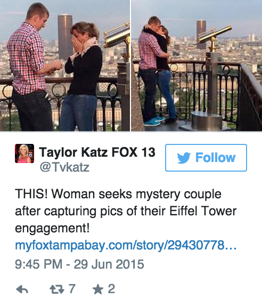Open the 9:45 PM - 29 Jun 2015 timestamp

point(79,264)
